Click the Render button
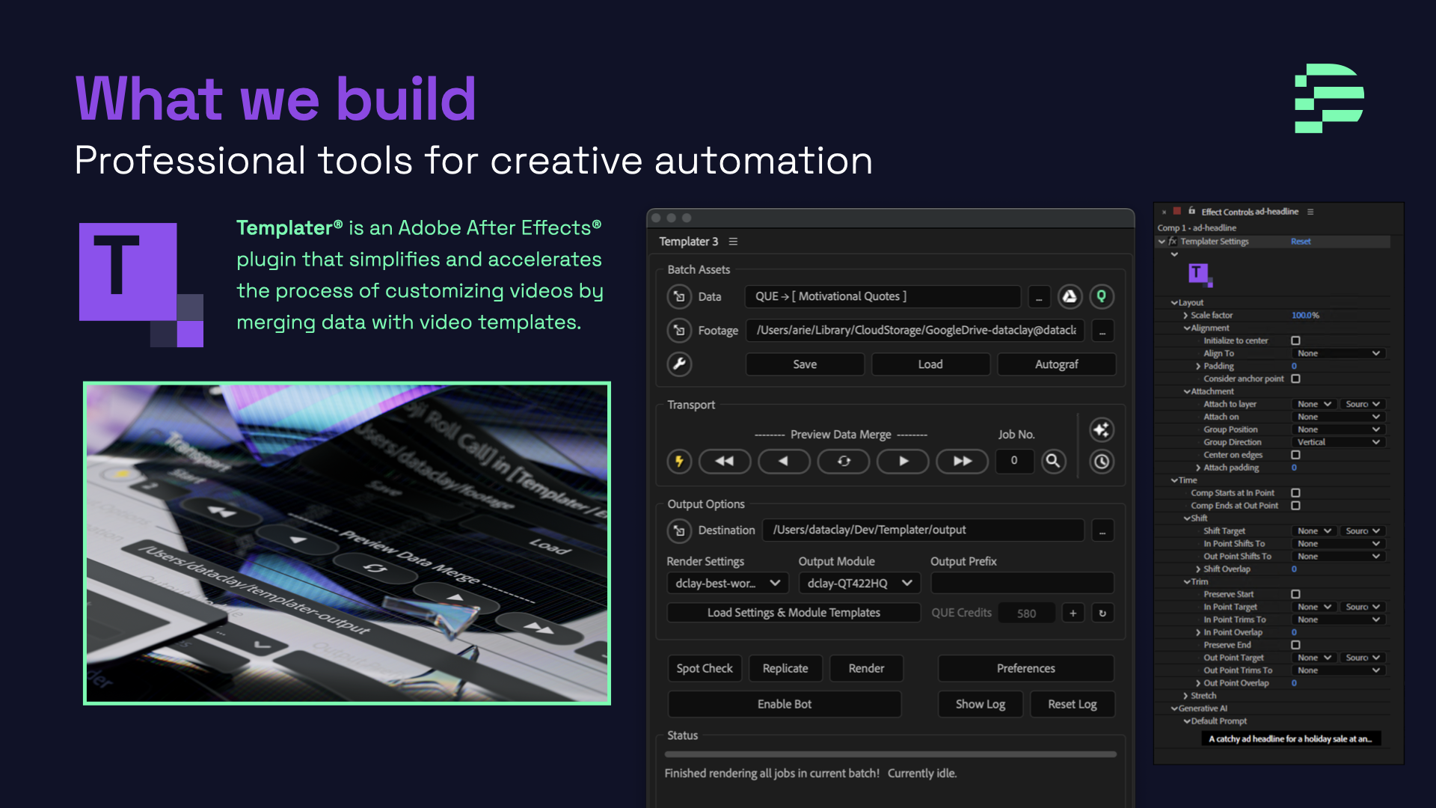1436x808 pixels. pos(866,668)
